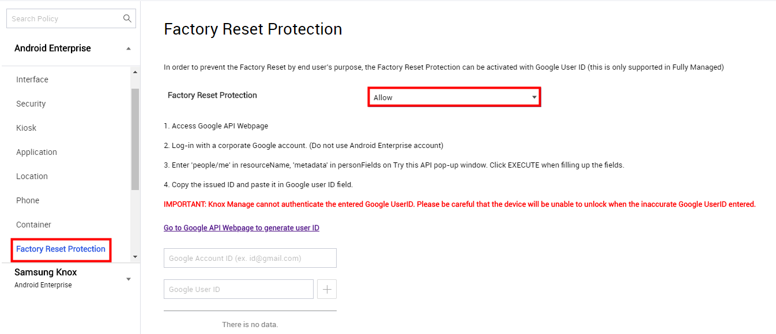Select the Security policy category
This screenshot has height=334, width=776.
(x=31, y=104)
